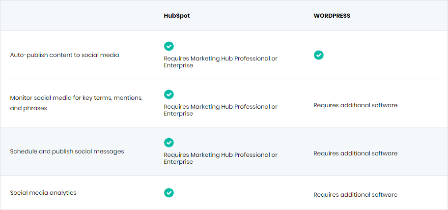448x210 pixels.
Task: Click 'Requires additional software' in Monitor social media row
Action: (356, 105)
